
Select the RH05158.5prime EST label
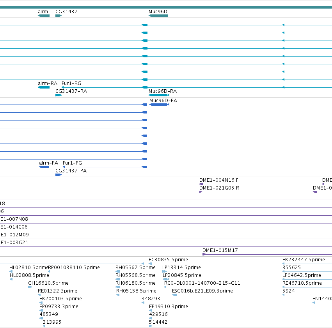tap(136, 291)
